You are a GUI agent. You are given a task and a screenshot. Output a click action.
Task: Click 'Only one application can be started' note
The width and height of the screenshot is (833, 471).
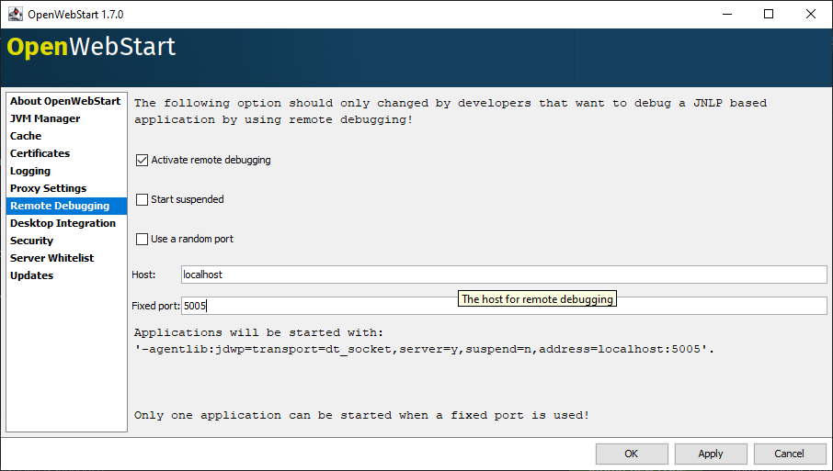pyautogui.click(x=361, y=415)
